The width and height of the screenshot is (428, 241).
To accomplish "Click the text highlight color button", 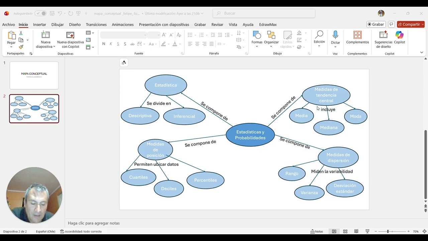I will coord(163,44).
